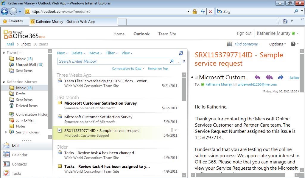Tick checkbox beside Microsoft Custom... sender

(x=196, y=77)
